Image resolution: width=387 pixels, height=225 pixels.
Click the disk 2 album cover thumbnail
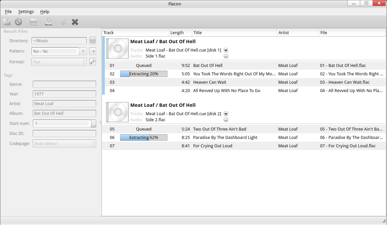[118, 112]
